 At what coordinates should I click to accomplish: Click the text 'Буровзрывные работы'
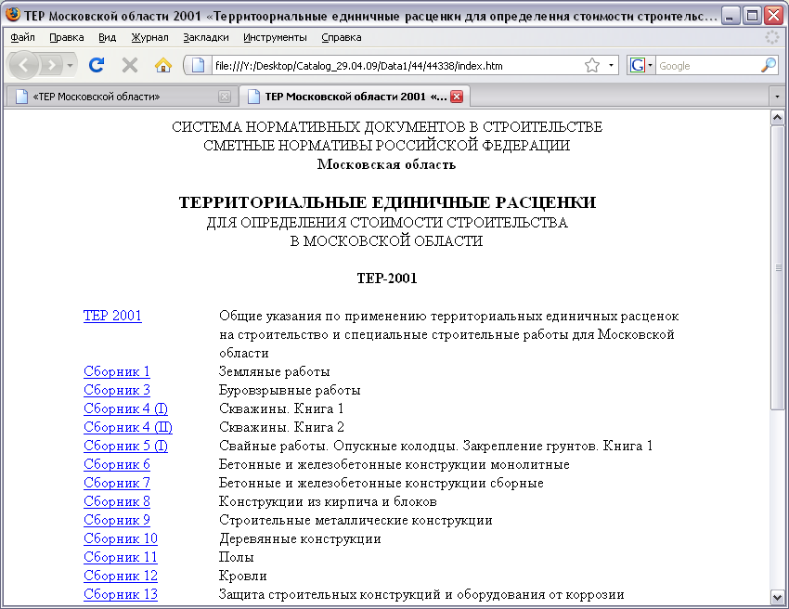coord(290,390)
